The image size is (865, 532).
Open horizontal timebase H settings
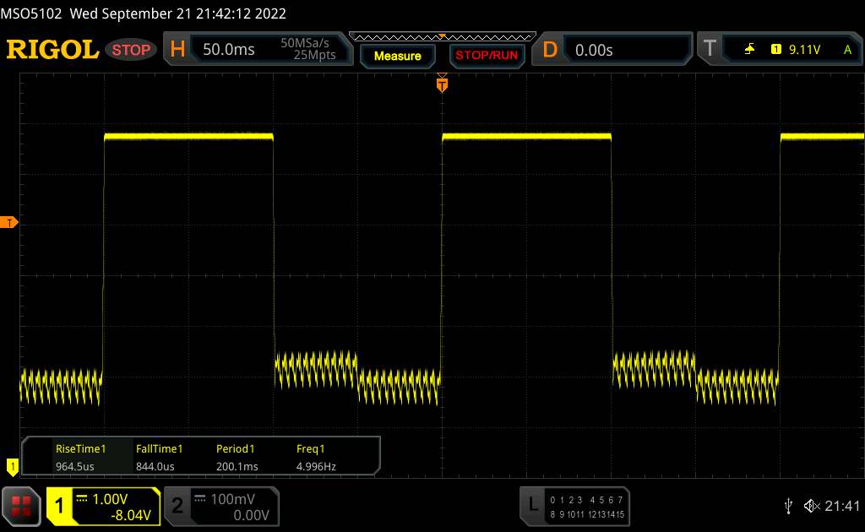pos(177,49)
